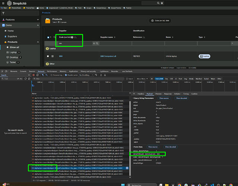Click the sort icon beside Code (on list)
This screenshot has width=238, height=186.
pos(76,37)
